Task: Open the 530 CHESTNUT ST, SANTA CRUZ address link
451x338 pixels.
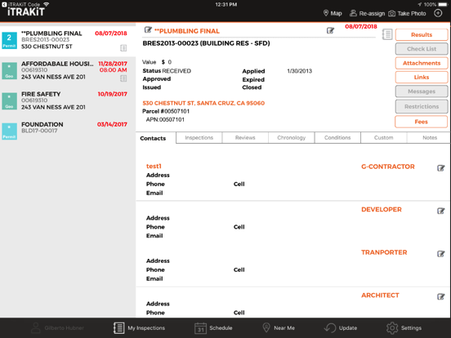Action: point(203,103)
